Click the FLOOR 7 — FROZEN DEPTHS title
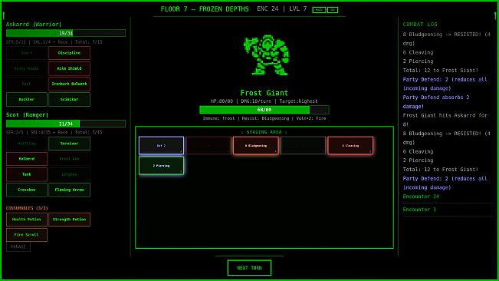 [205, 9]
